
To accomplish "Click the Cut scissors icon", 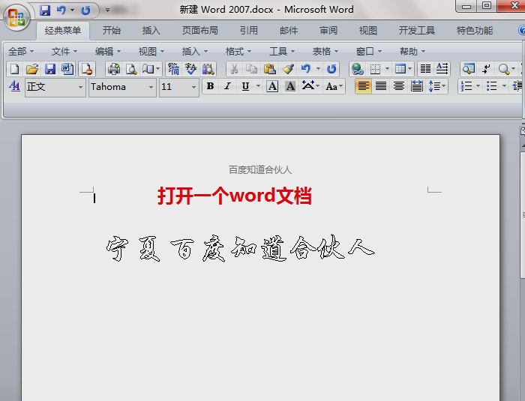I will click(234, 69).
